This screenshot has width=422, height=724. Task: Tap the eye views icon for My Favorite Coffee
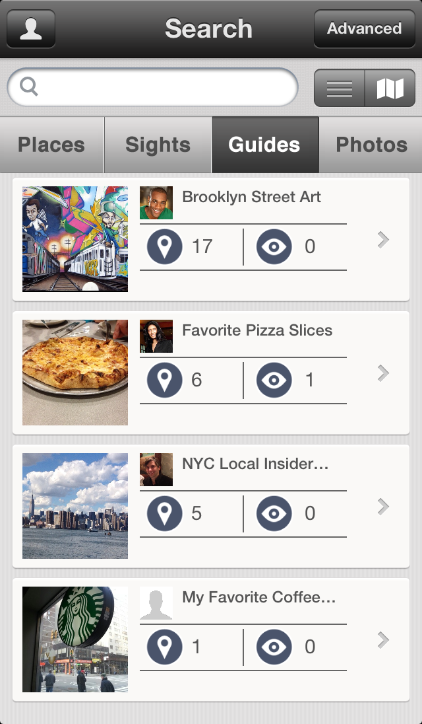(x=274, y=647)
